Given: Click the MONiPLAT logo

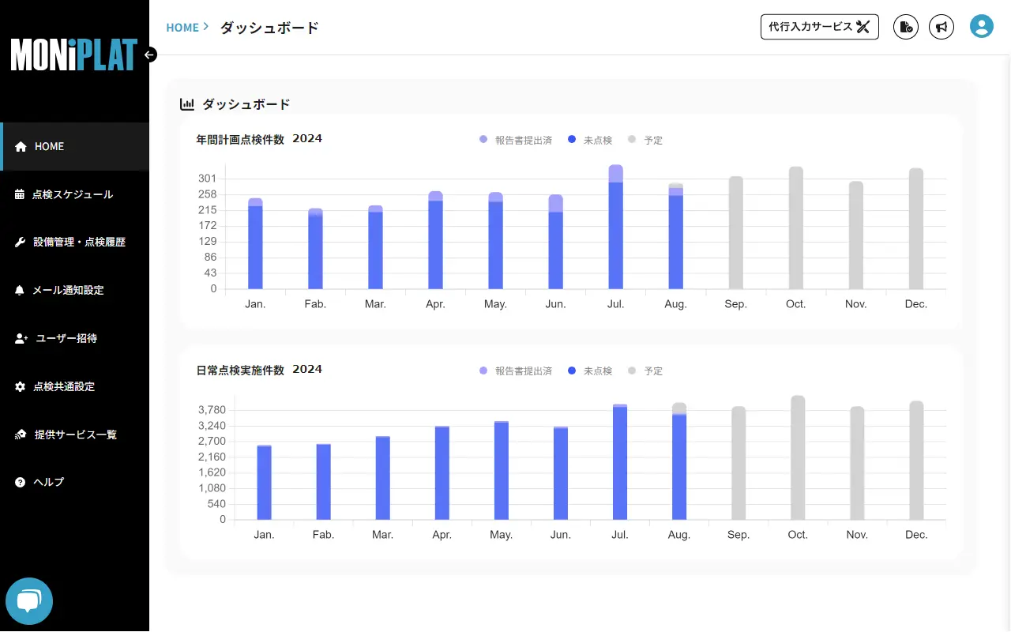Looking at the screenshot, I should [x=73, y=55].
